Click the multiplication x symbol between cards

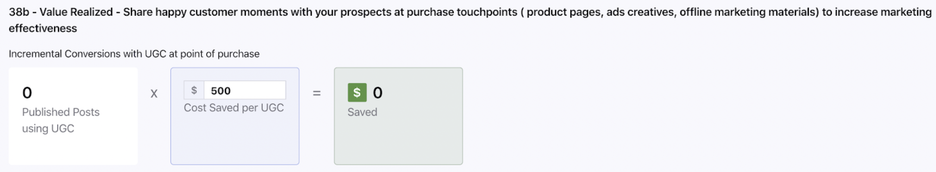point(154,93)
